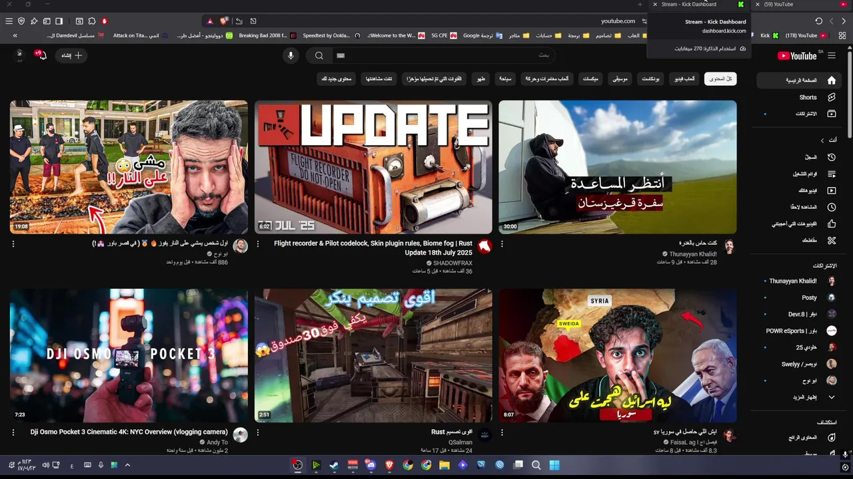Open 'Dji Osmo Pocket 3 Cinematic 4K' title
This screenshot has width=853, height=479.
point(129,432)
